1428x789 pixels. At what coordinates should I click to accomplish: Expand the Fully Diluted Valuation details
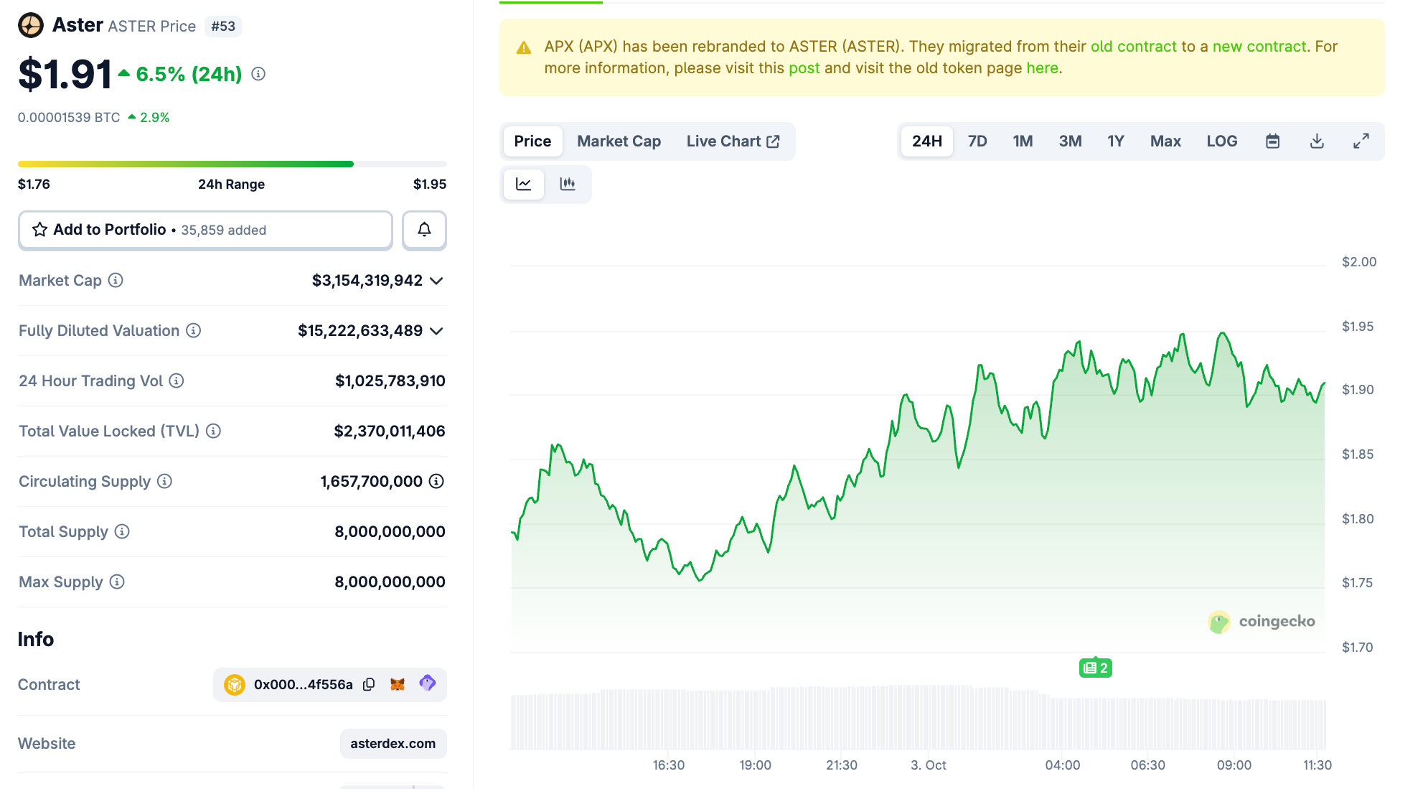(436, 331)
